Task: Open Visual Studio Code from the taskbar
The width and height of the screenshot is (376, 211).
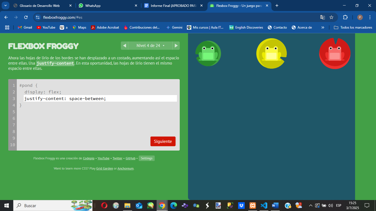Action: click(x=264, y=206)
